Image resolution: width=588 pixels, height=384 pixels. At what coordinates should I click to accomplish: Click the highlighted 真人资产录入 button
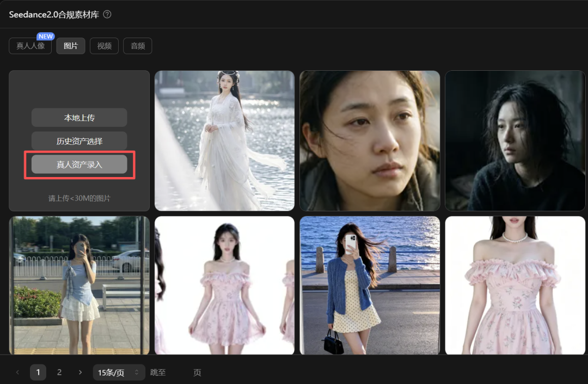79,163
